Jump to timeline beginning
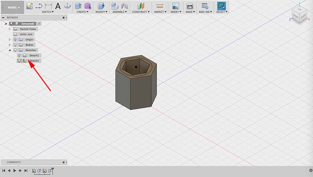Image resolution: width=313 pixels, height=177 pixels. (3, 170)
